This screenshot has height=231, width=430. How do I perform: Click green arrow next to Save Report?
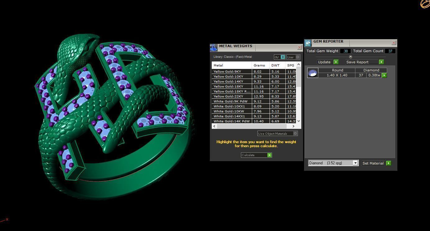click(381, 62)
